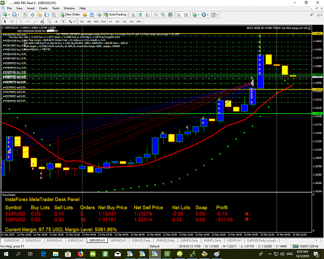Select the Crosshair tool
Viewport: 324px width, 259px height.
12,21
